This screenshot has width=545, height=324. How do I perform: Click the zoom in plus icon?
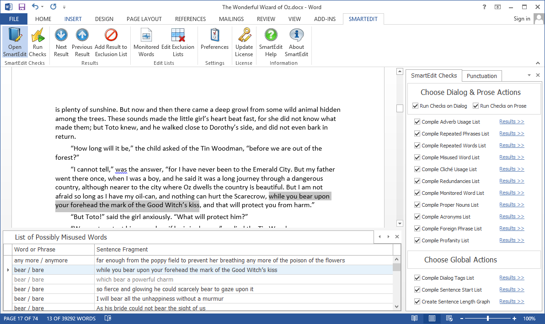coord(514,319)
